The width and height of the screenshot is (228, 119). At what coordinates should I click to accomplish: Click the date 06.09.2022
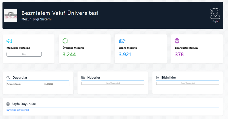click(49, 84)
